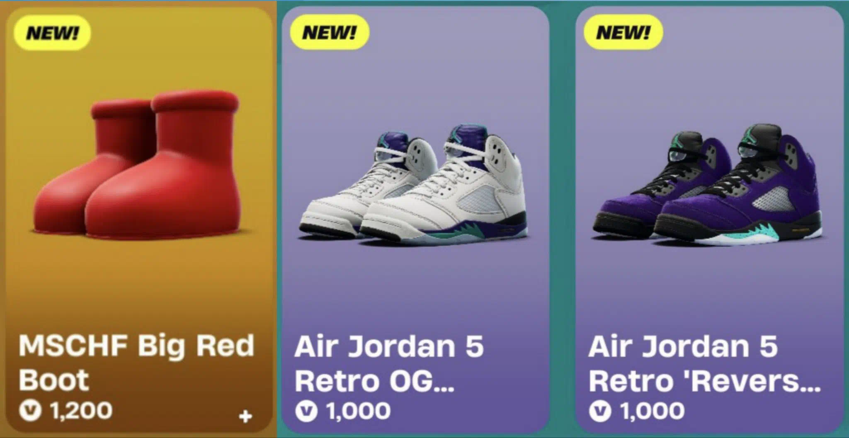This screenshot has height=438, width=849.
Task: Click V-Bucks icon beside 1,200 price
Action: (30, 411)
